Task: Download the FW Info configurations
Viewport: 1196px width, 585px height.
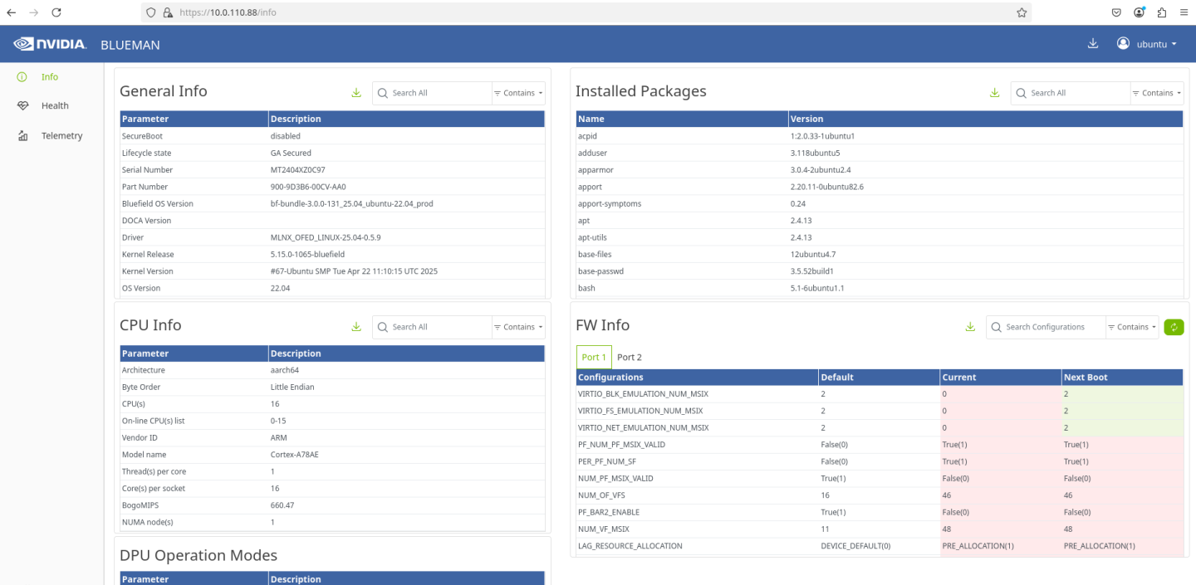Action: pos(969,327)
